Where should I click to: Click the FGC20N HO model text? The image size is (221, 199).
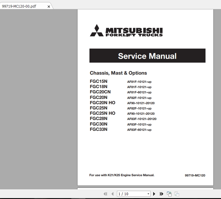(103, 103)
